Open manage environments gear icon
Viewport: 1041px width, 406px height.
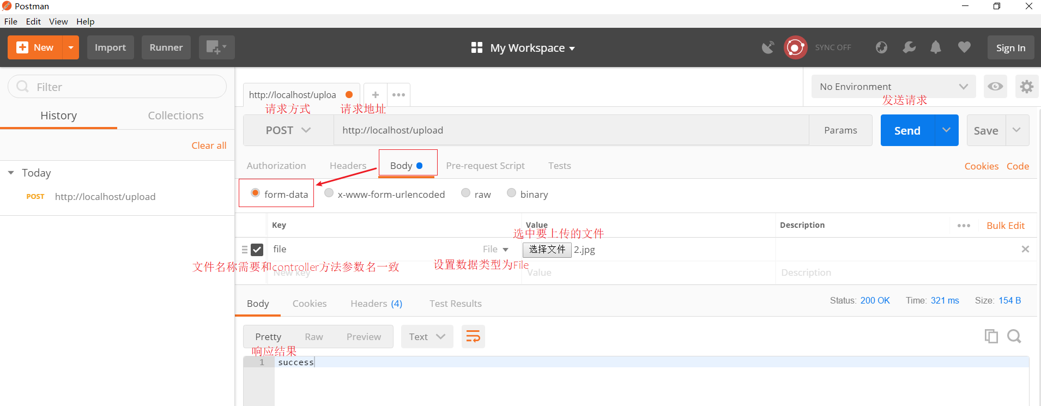click(x=1027, y=87)
